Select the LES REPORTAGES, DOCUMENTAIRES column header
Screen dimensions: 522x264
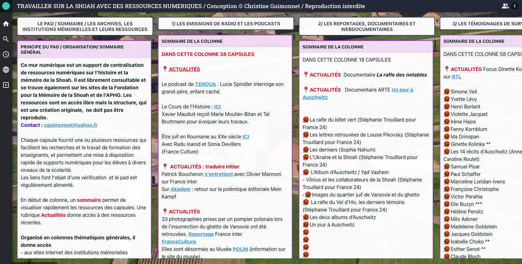pos(367,26)
